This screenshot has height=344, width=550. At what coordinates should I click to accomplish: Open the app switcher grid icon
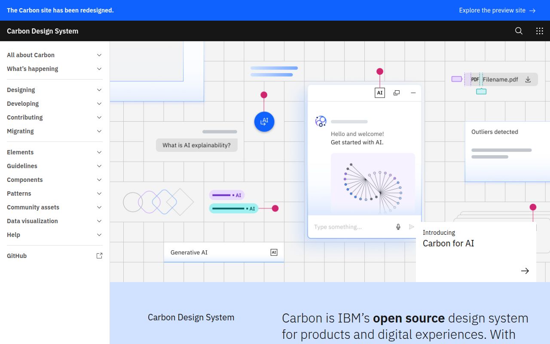540,31
